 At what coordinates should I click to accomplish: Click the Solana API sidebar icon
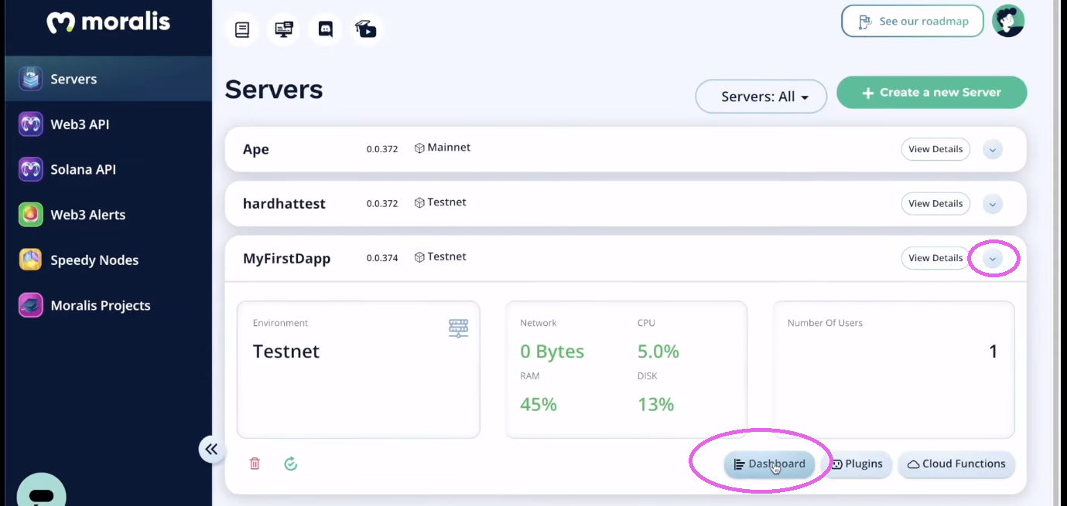[x=31, y=169]
